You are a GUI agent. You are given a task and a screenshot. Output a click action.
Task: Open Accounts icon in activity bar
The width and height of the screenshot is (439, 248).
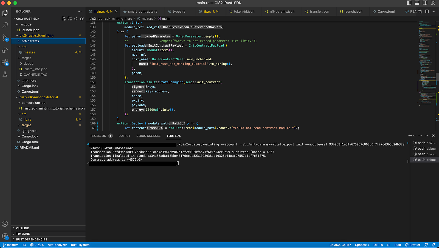click(5, 224)
